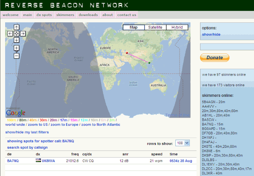This screenshot has height=176, width=254.
Task: Select the 2m band color filter
Action: (112, 120)
